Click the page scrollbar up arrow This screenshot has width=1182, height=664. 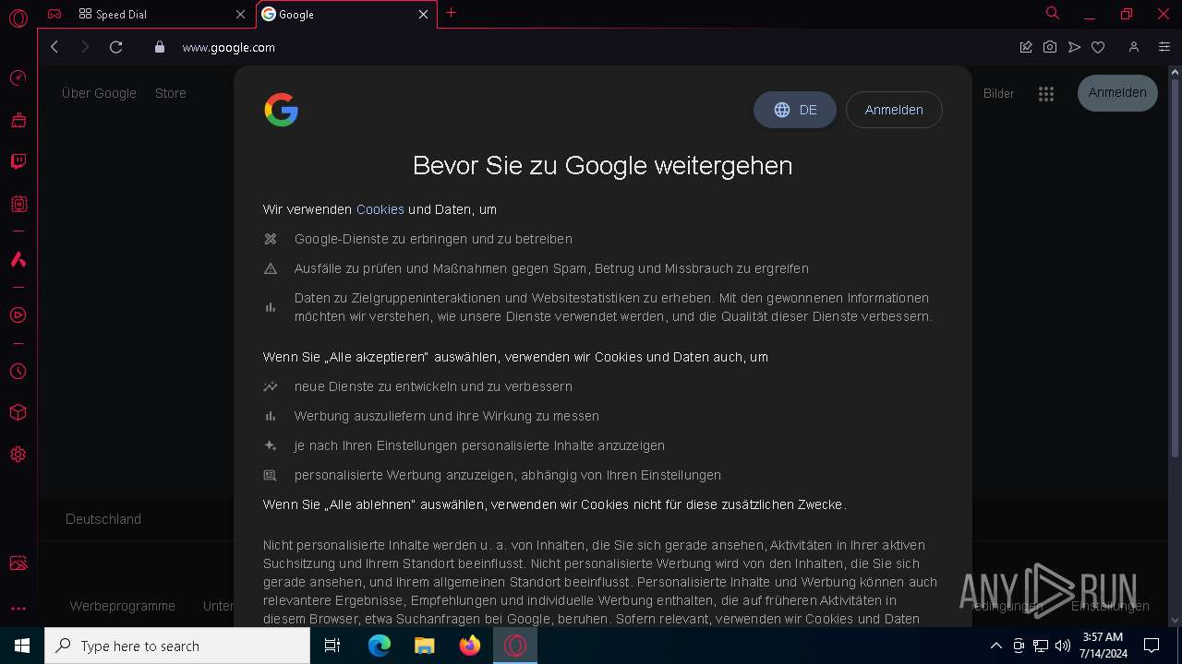tap(1175, 72)
